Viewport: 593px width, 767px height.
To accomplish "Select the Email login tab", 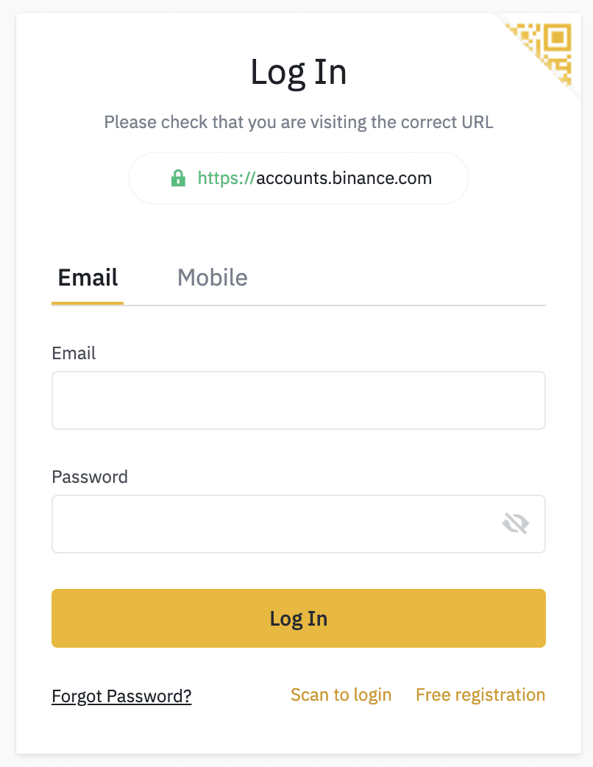I will [x=88, y=278].
